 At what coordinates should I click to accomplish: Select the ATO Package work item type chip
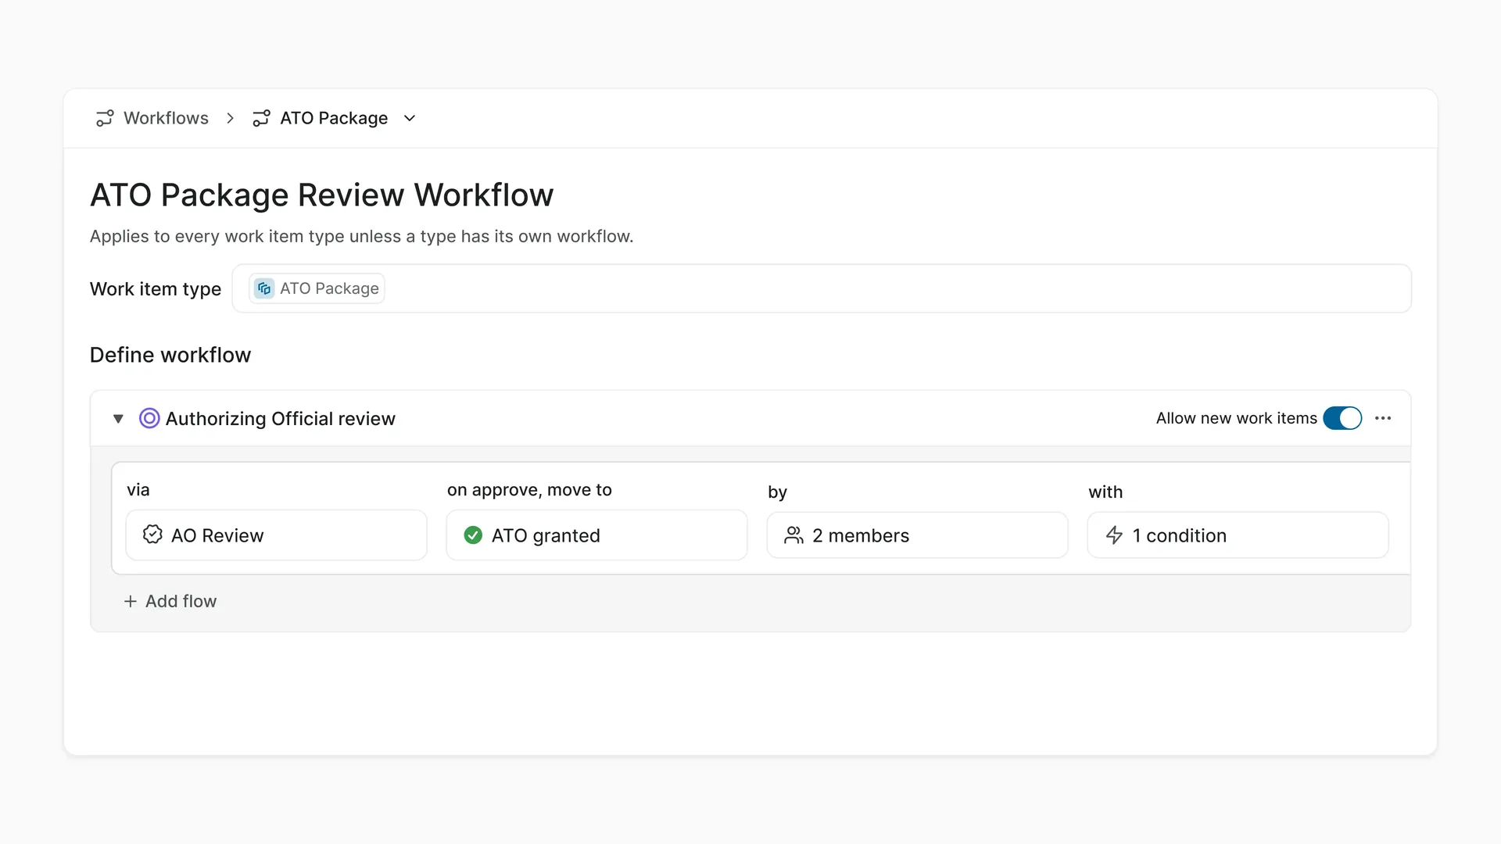tap(317, 288)
